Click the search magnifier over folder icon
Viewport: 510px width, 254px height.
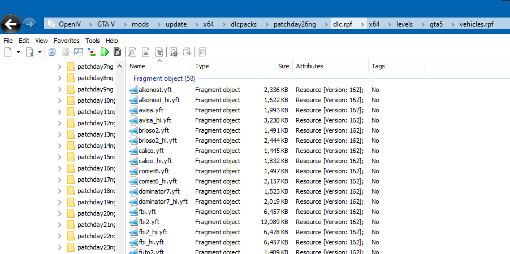pos(53,52)
